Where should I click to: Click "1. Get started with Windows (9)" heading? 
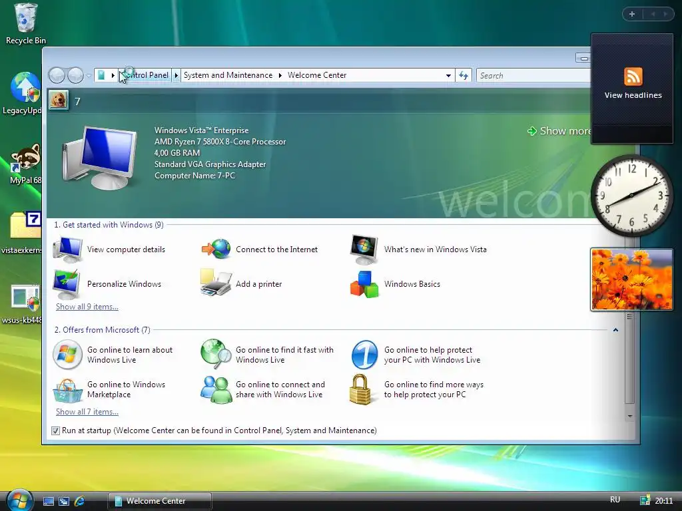(109, 225)
